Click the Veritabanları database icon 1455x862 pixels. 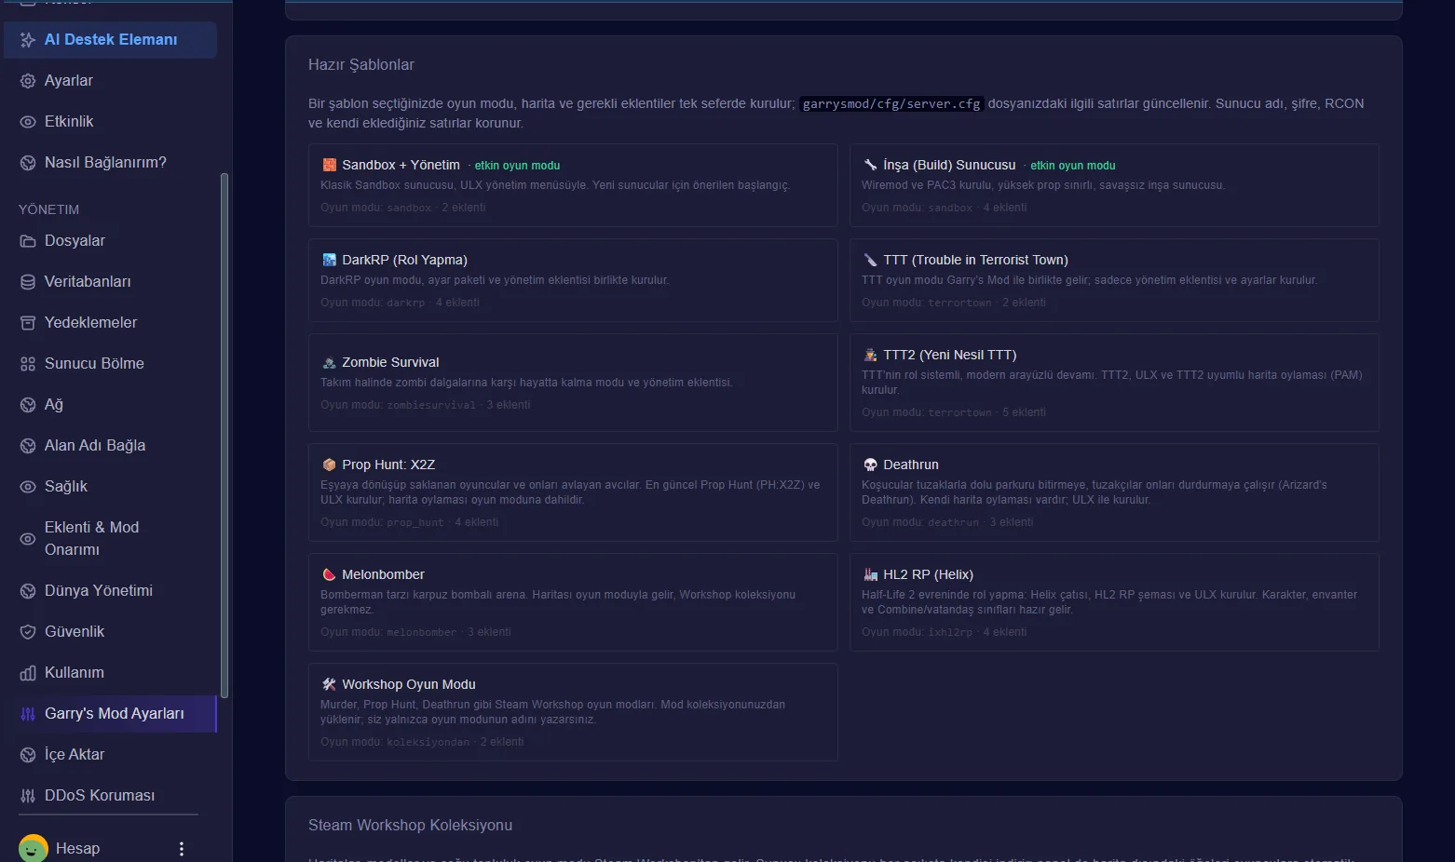click(28, 282)
